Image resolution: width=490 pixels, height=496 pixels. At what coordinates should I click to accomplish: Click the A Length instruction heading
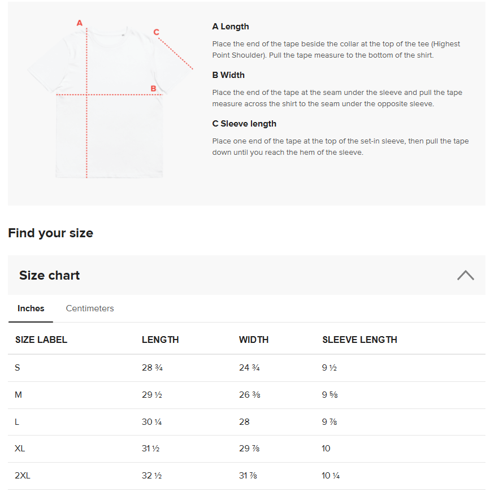[x=231, y=27]
